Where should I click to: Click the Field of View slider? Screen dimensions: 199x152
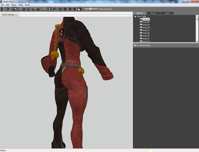coord(91,9)
